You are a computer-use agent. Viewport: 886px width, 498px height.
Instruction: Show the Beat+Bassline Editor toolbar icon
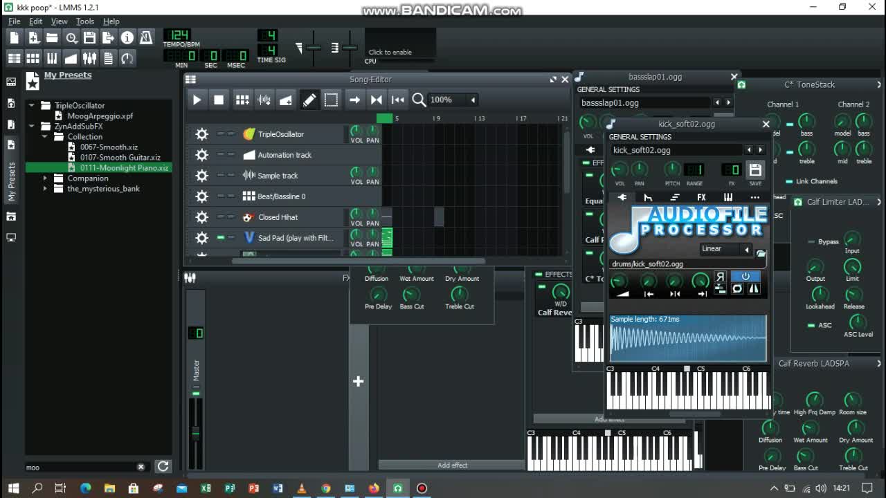(33, 58)
